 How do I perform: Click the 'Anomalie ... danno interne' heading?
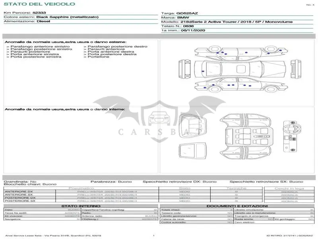65,109
